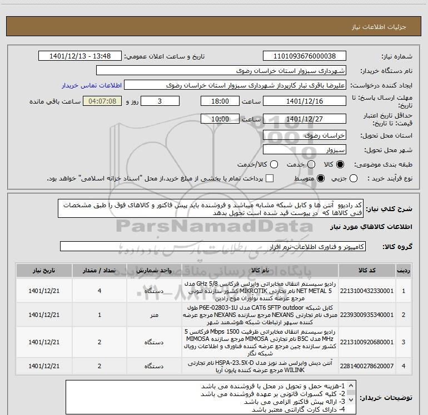Viewport: 428px width, 415px height.
Task: Click the days remaining field showing 3
Action: coord(160,101)
